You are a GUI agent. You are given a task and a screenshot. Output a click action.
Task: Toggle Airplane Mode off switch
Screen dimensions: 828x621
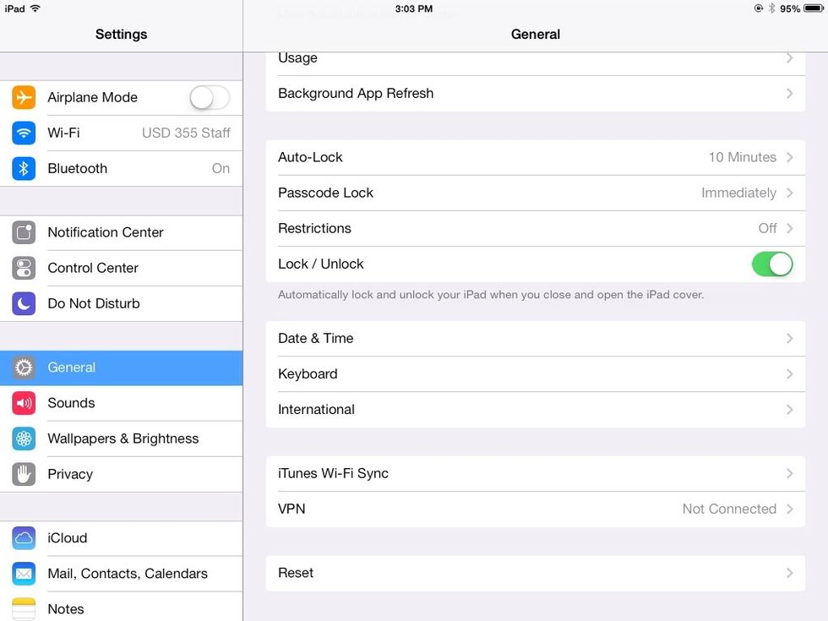tap(209, 97)
